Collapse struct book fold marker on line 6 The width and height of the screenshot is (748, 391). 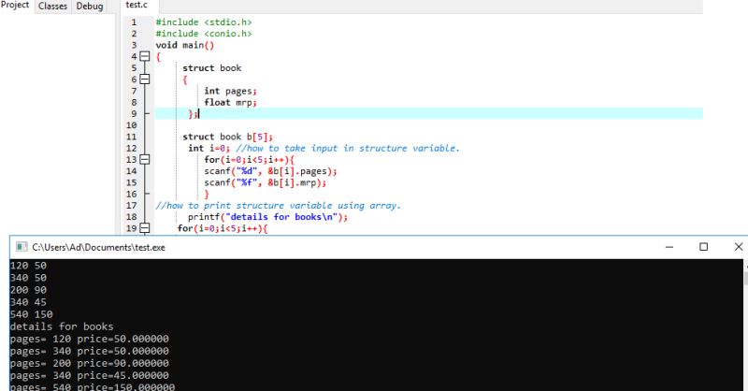click(x=145, y=80)
